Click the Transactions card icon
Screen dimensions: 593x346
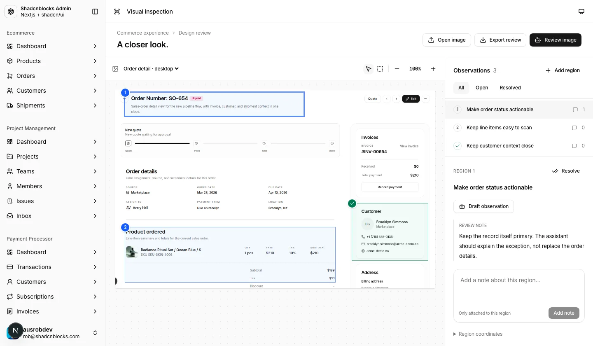10,267
